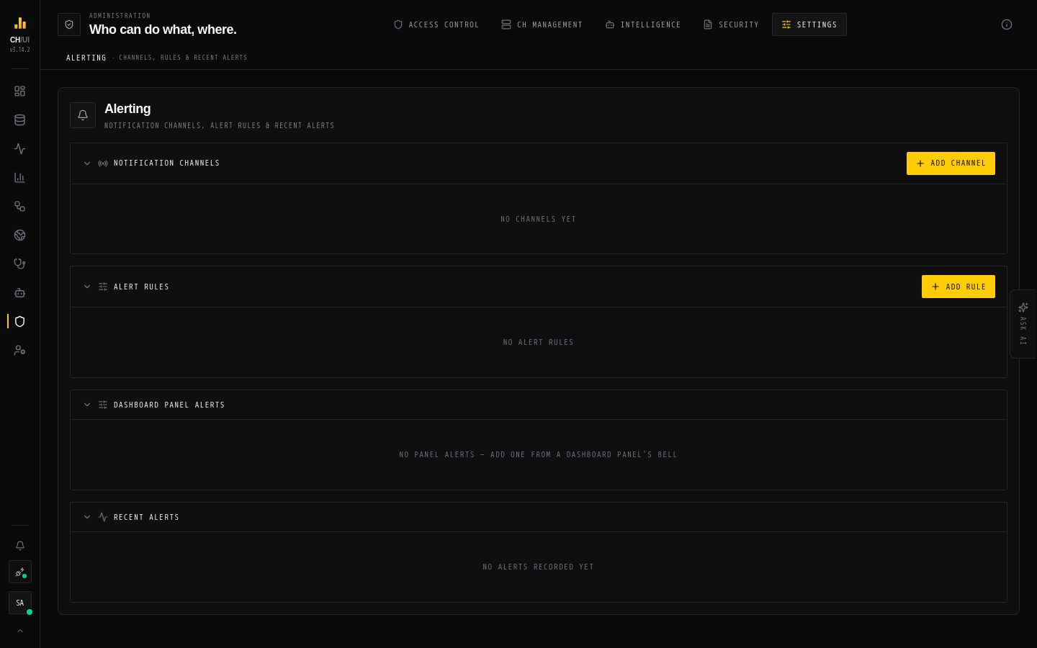Click the SA user avatar
Image resolution: width=1037 pixels, height=648 pixels.
click(x=20, y=603)
